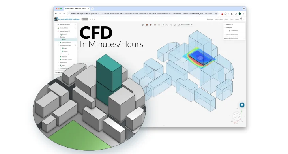Open the blue chat support bubble
This screenshot has height=154, width=288.
[242, 105]
